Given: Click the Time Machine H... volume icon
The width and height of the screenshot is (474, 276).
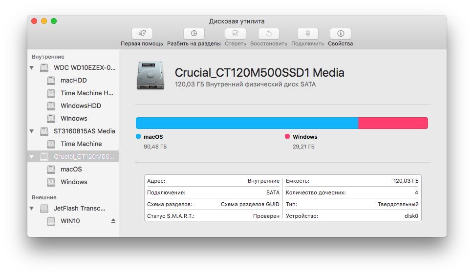Looking at the screenshot, I should pyautogui.click(x=51, y=93).
